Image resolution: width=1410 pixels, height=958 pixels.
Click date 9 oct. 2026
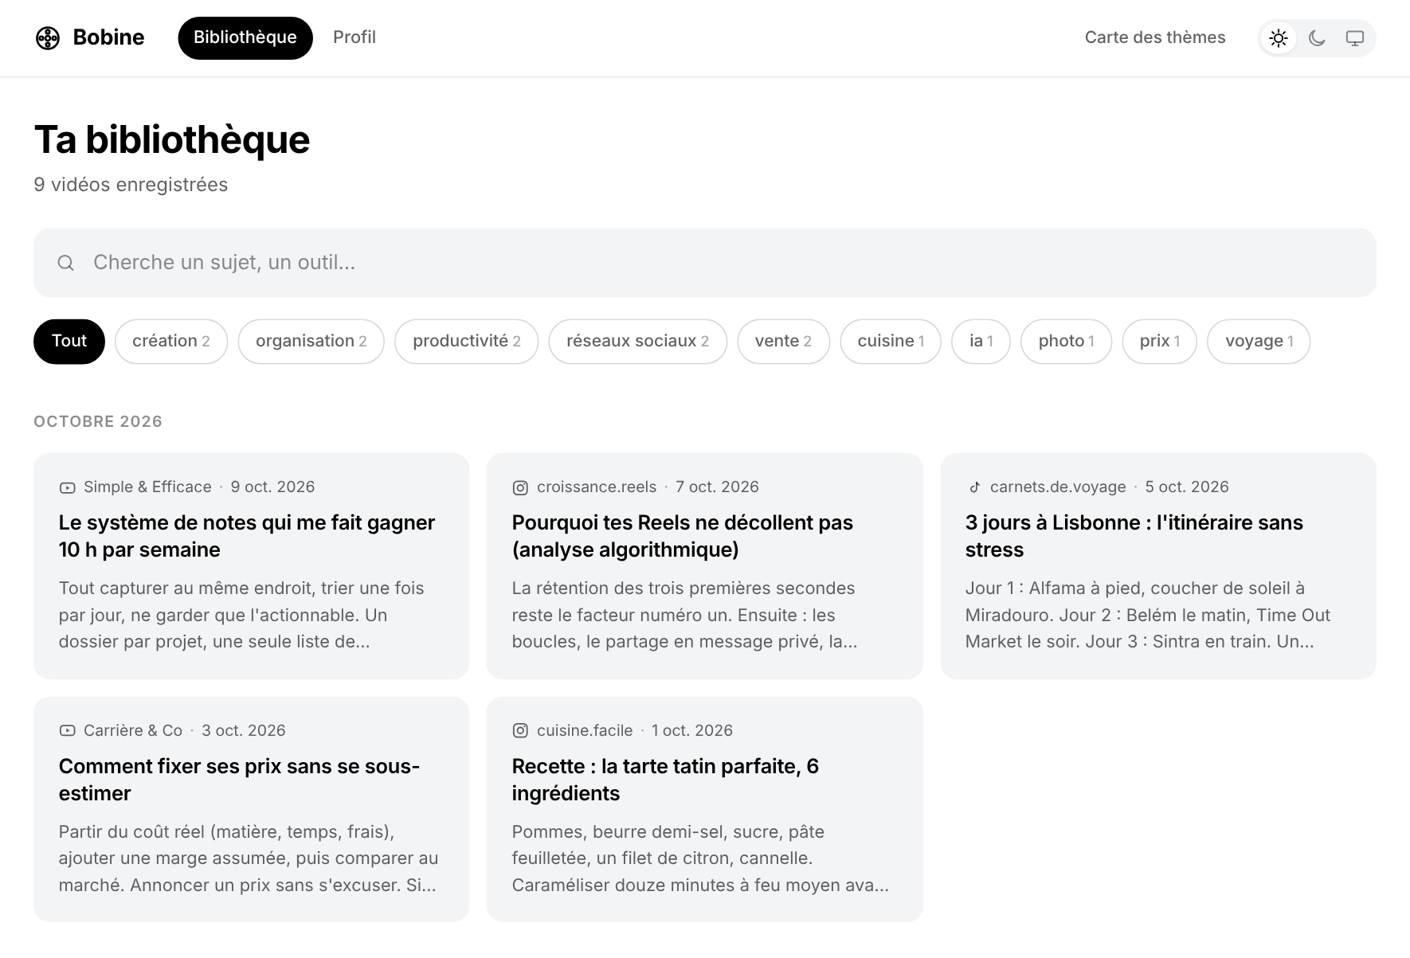point(273,487)
